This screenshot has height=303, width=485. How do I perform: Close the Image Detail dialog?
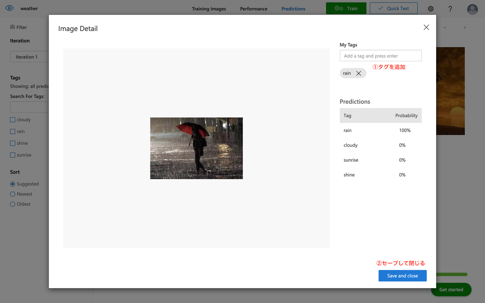click(426, 27)
